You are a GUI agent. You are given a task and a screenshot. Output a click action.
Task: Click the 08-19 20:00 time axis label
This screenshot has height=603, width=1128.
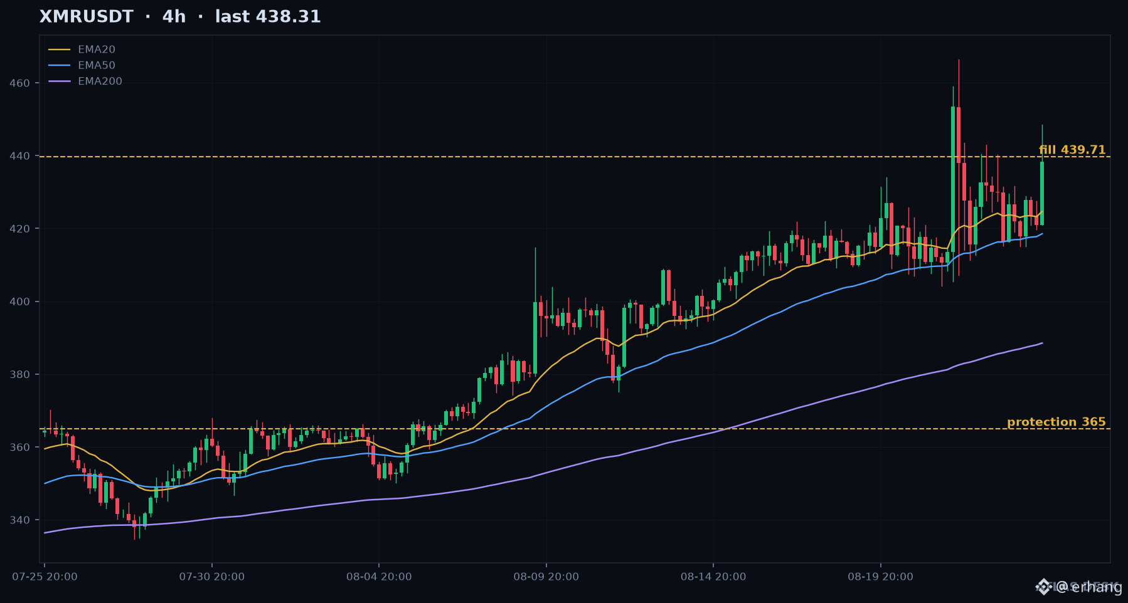tap(881, 577)
